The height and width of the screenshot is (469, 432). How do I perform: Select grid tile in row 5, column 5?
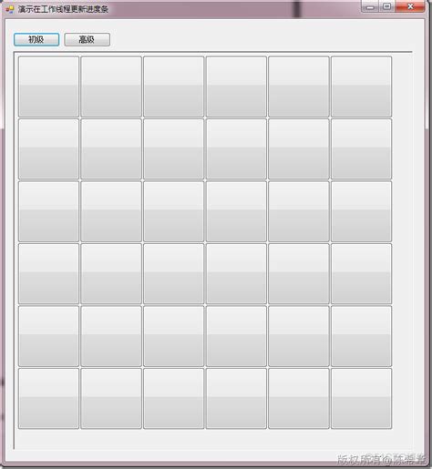[299, 336]
